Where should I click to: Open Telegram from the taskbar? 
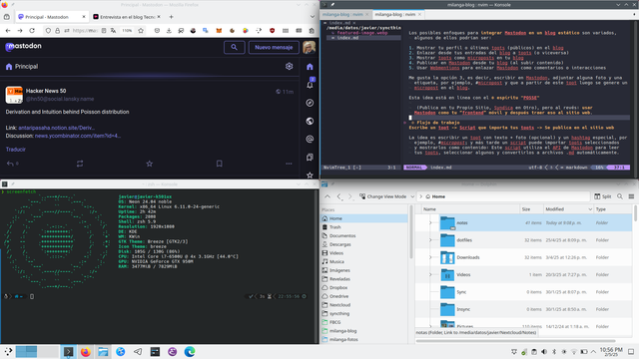(x=138, y=352)
